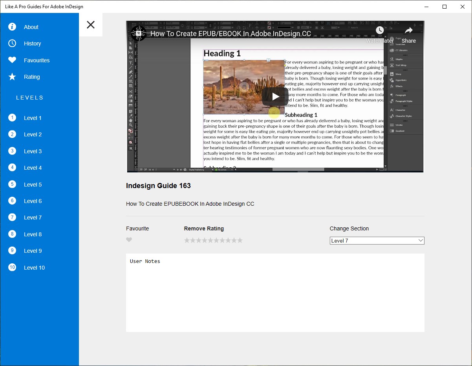This screenshot has width=472, height=366.
Task: Click the Level 9 number badge
Action: [12, 250]
